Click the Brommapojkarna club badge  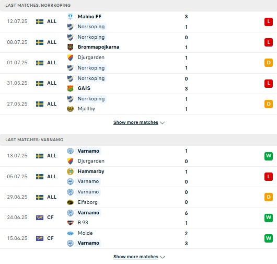coord(71,47)
